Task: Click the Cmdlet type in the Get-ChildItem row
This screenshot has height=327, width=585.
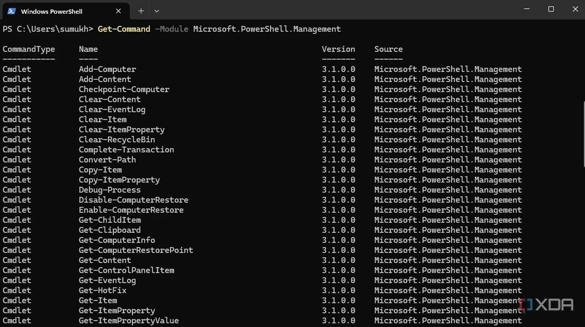Action: (x=17, y=220)
